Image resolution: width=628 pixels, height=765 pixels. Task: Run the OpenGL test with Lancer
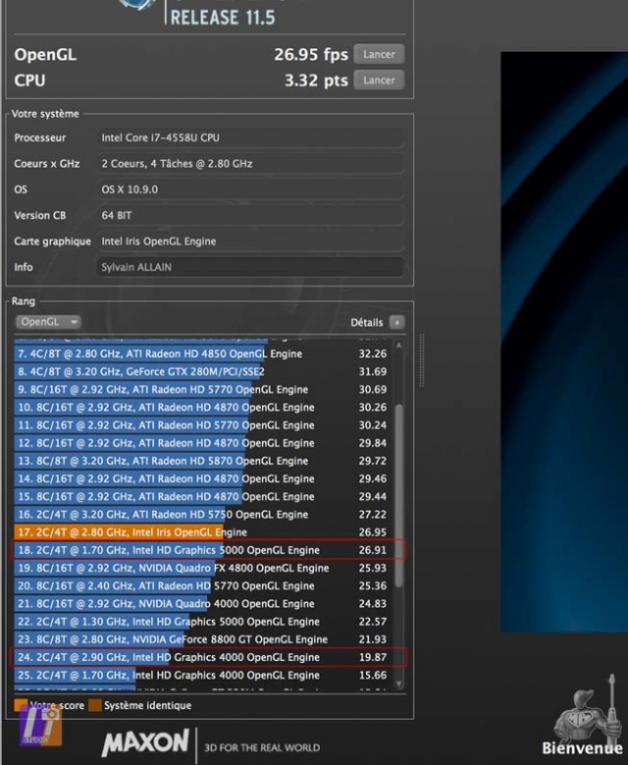379,54
